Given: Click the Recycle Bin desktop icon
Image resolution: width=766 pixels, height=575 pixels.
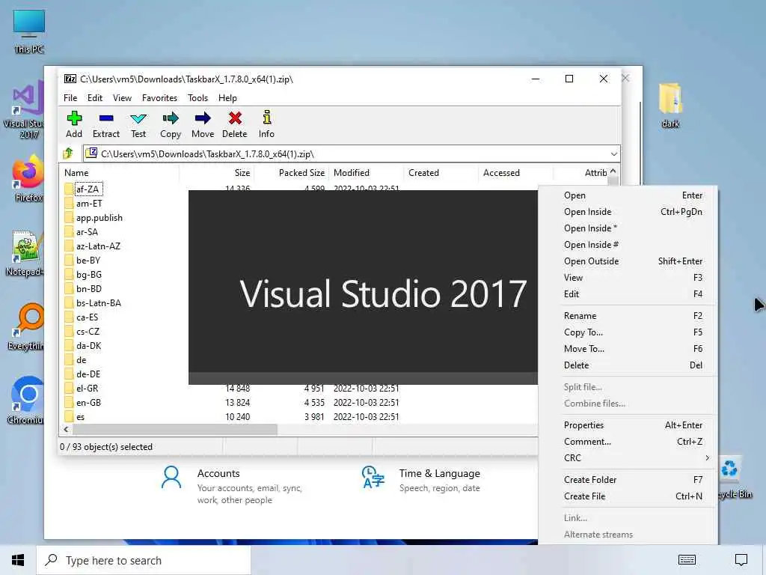Looking at the screenshot, I should (735, 477).
